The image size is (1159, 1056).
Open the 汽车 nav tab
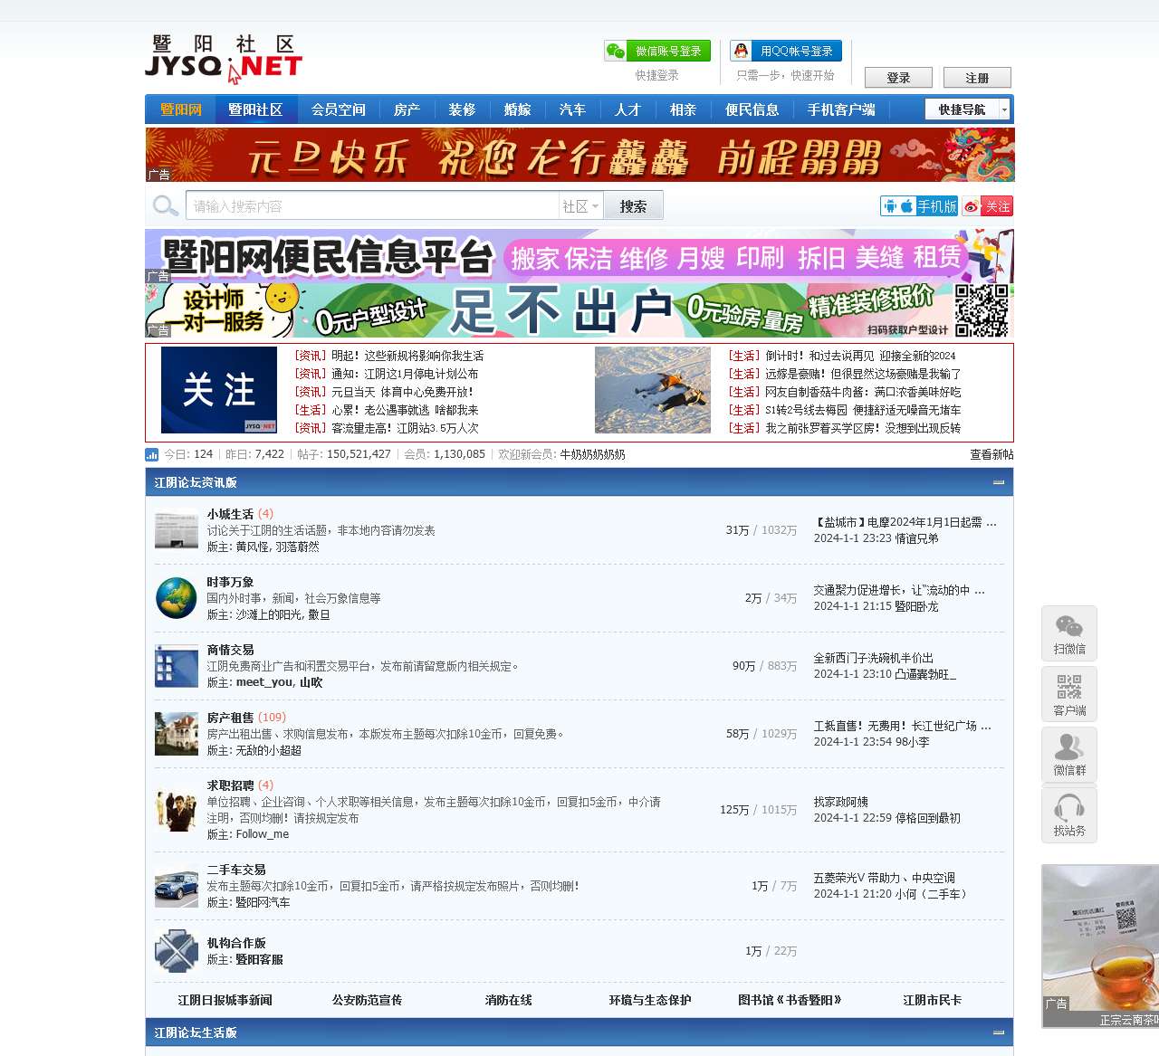[573, 109]
